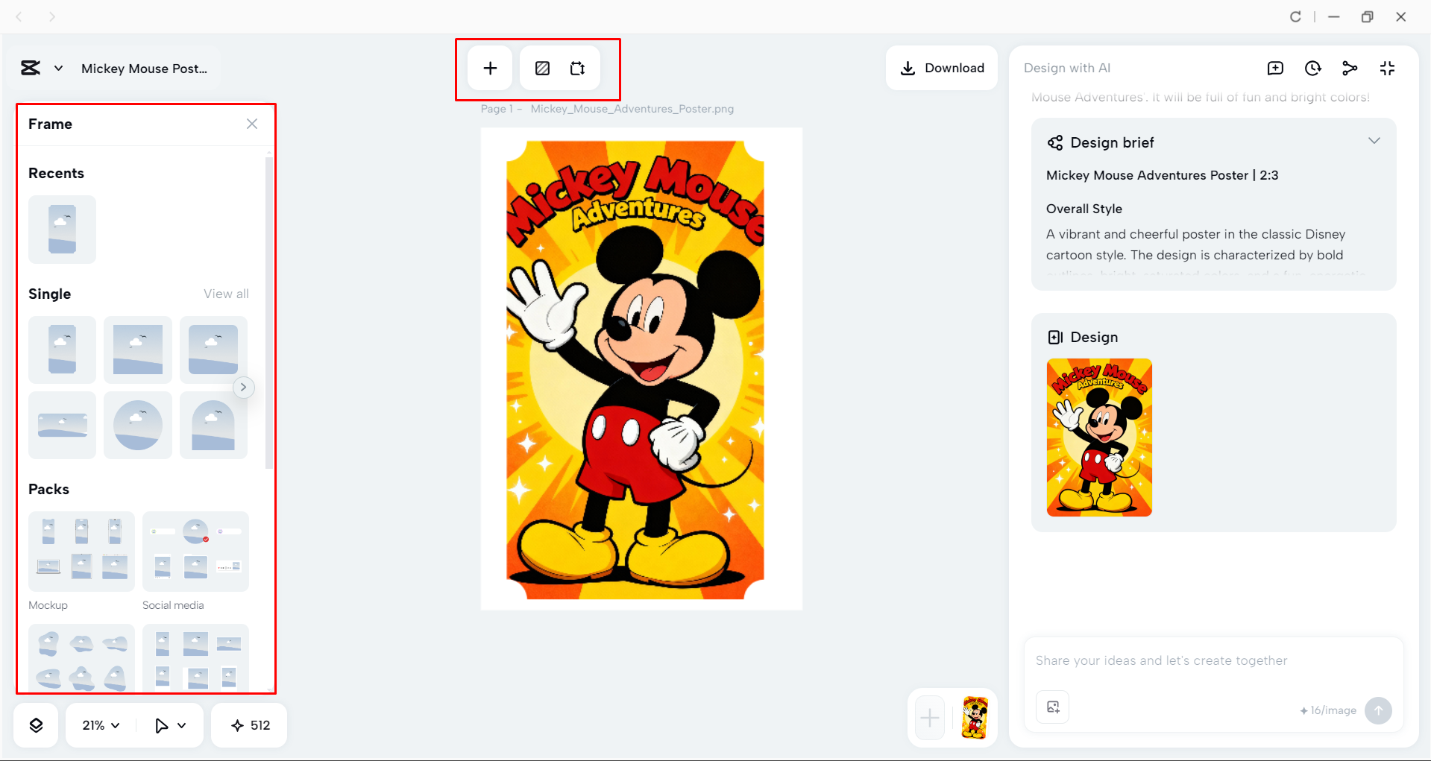Image resolution: width=1431 pixels, height=761 pixels.
Task: Choose the square single frame
Action: pyautogui.click(x=138, y=350)
